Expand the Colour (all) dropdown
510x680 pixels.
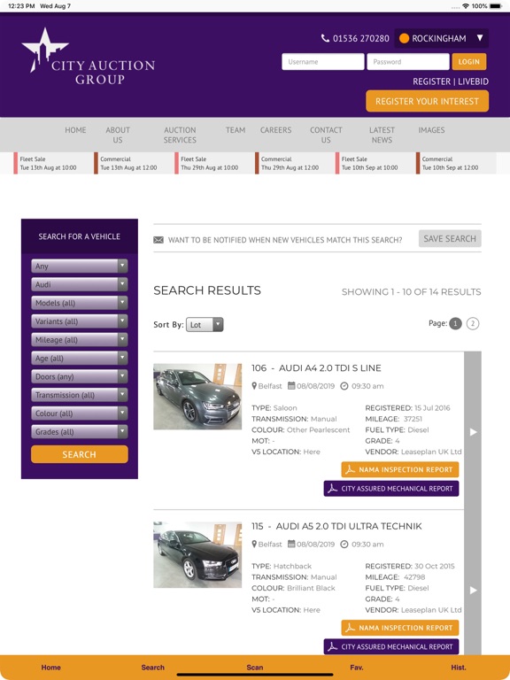click(80, 413)
